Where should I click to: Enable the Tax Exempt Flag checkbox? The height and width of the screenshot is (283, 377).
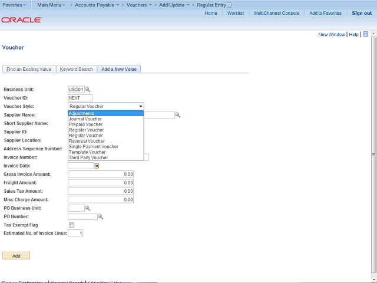coord(71,225)
